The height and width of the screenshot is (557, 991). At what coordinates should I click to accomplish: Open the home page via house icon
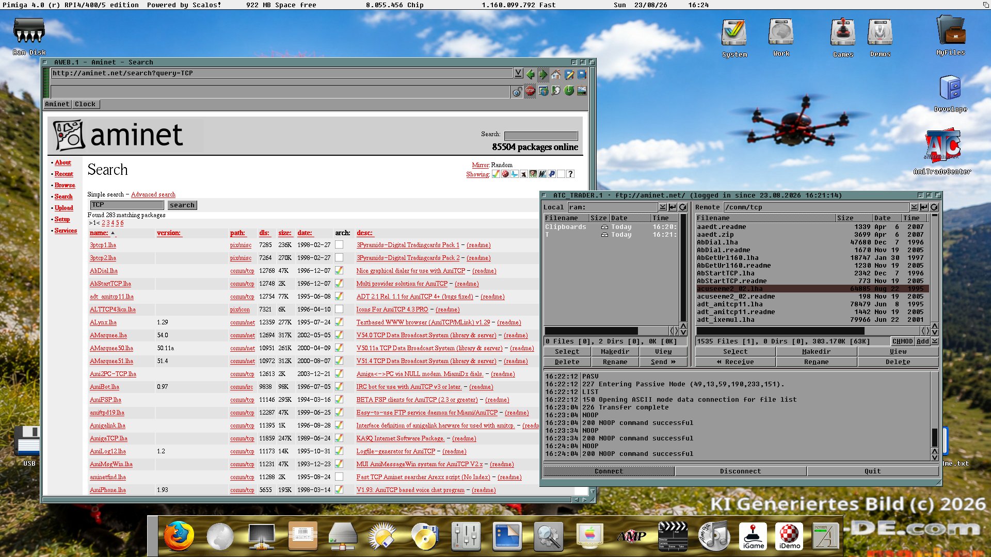coord(556,74)
